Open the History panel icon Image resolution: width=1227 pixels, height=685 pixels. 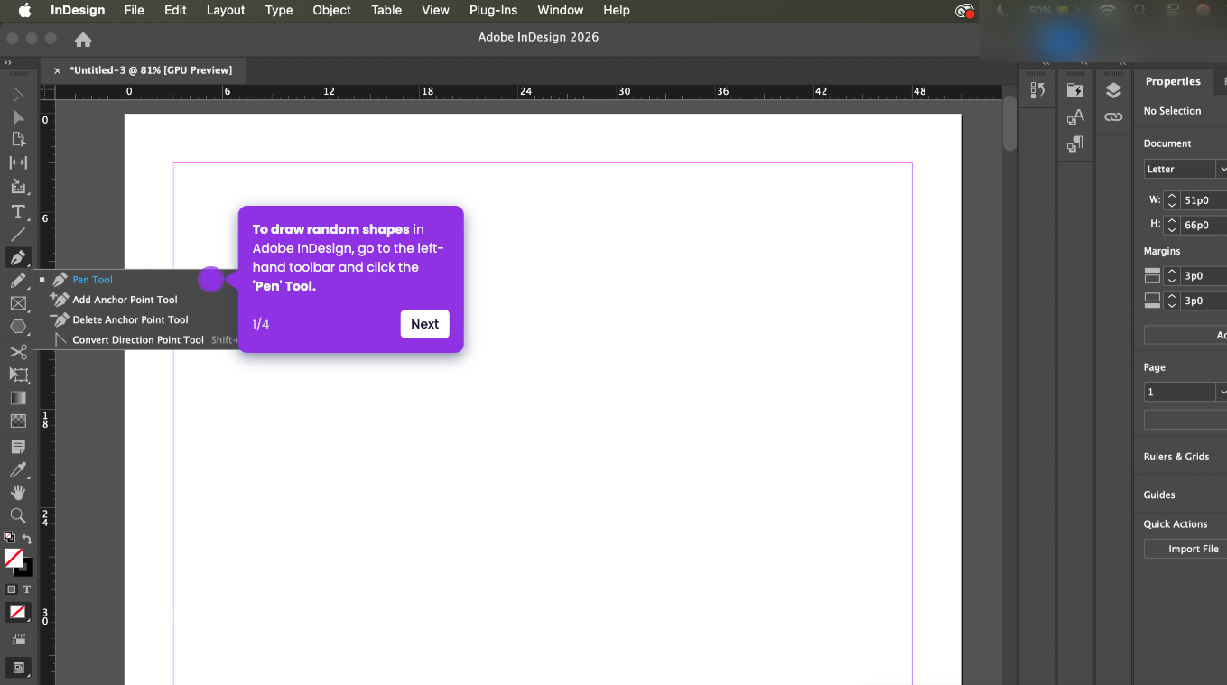[x=1037, y=90]
